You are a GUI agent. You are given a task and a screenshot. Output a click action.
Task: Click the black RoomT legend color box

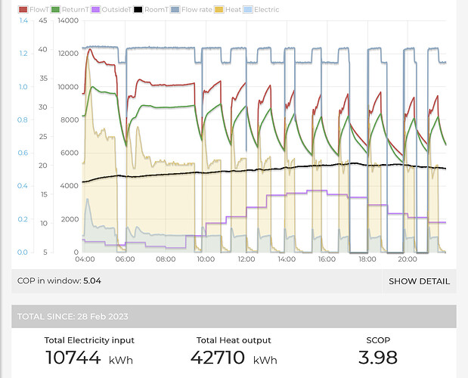click(x=138, y=10)
